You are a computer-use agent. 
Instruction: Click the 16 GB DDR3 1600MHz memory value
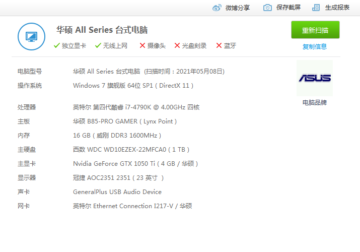point(117,136)
